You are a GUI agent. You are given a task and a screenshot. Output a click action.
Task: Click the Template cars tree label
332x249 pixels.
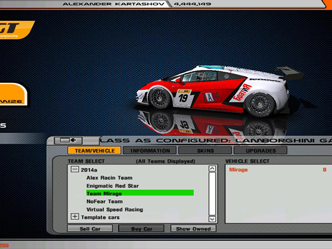[100, 217]
